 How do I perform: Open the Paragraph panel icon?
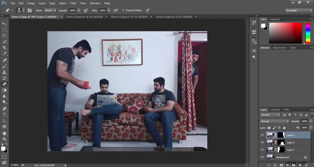click(x=254, y=57)
